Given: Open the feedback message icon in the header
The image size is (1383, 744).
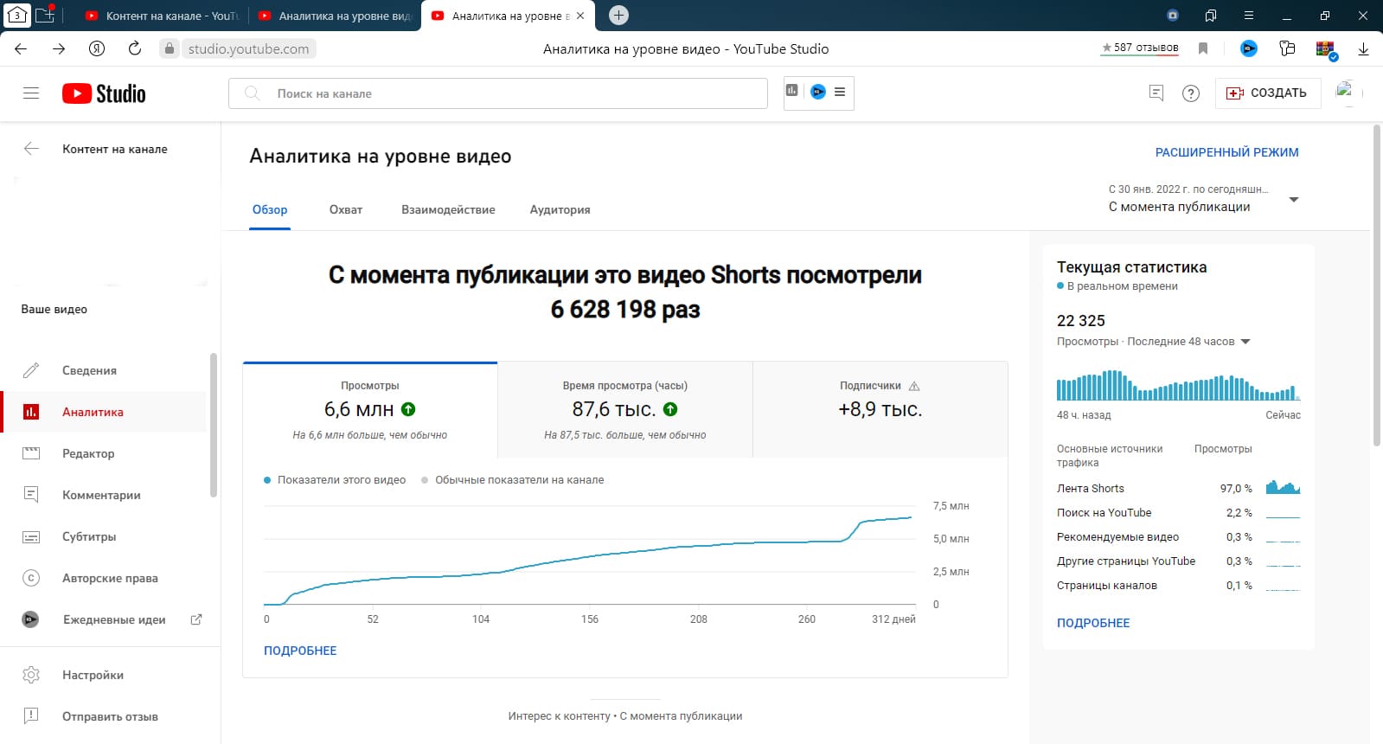Looking at the screenshot, I should point(1156,93).
